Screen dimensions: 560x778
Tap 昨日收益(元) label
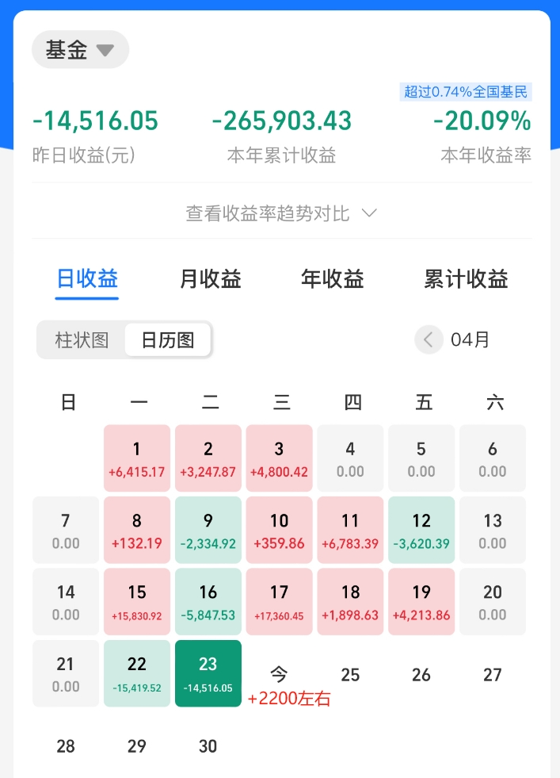[84, 155]
